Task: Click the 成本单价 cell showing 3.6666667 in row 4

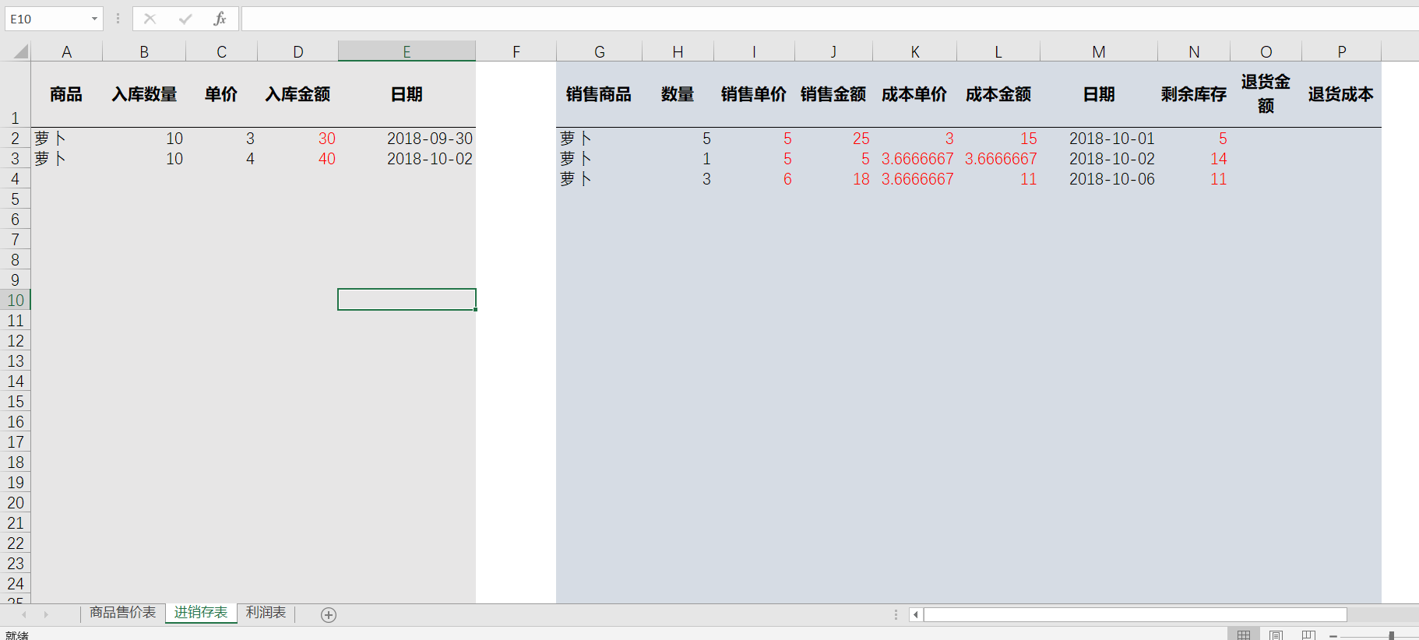Action: click(x=915, y=178)
